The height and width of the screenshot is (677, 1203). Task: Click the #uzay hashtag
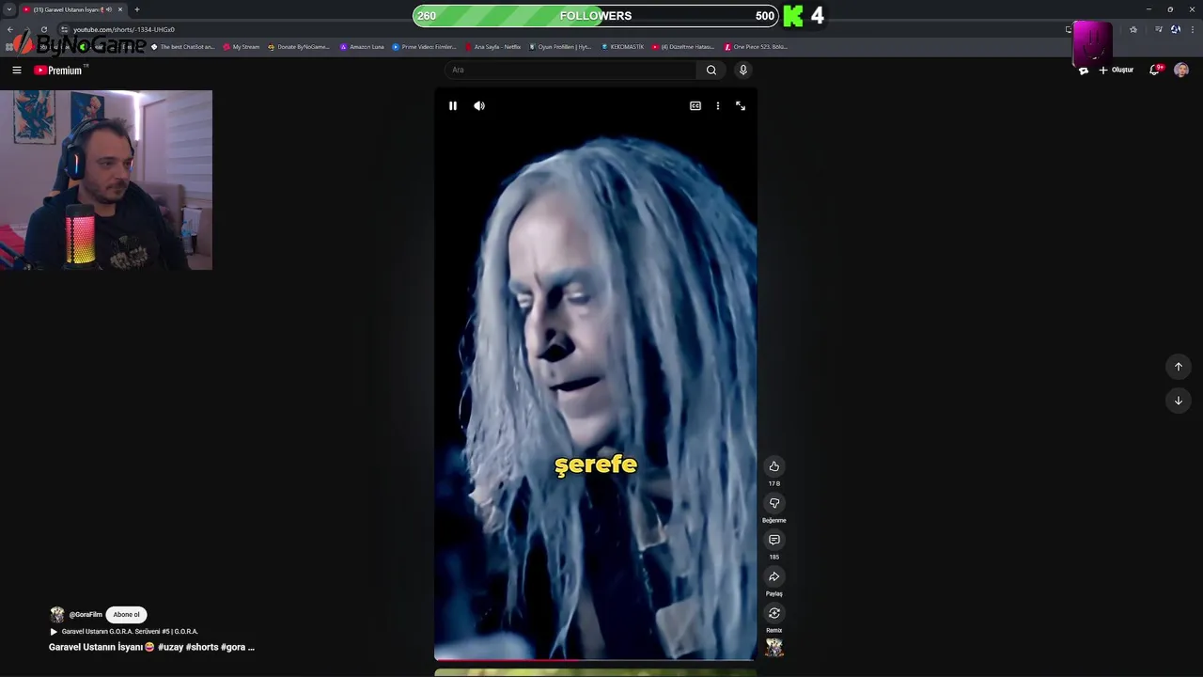170,647
